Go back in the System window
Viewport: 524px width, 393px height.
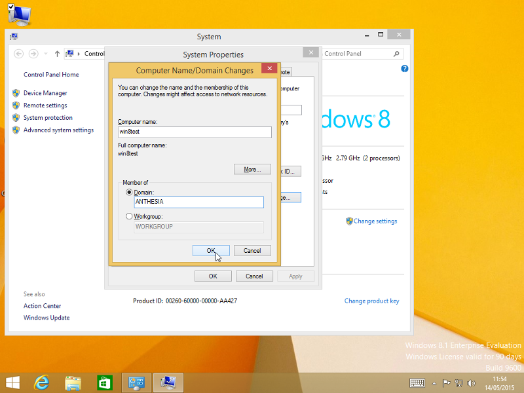coord(19,54)
